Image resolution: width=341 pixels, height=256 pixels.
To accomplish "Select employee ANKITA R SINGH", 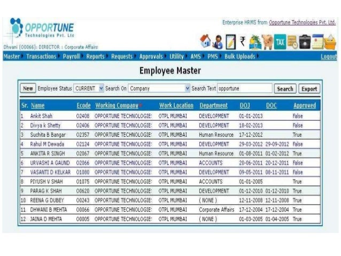I will tap(48, 153).
